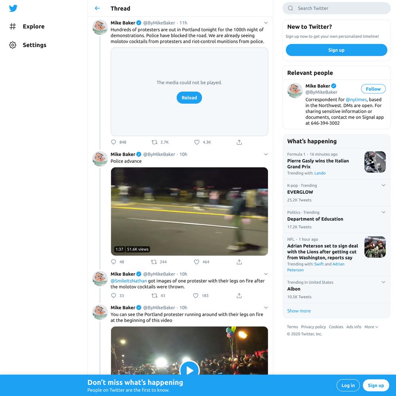Screen dimensions: 396x396
Task: Open menu chevron on Police advance tweet
Action: click(x=266, y=154)
